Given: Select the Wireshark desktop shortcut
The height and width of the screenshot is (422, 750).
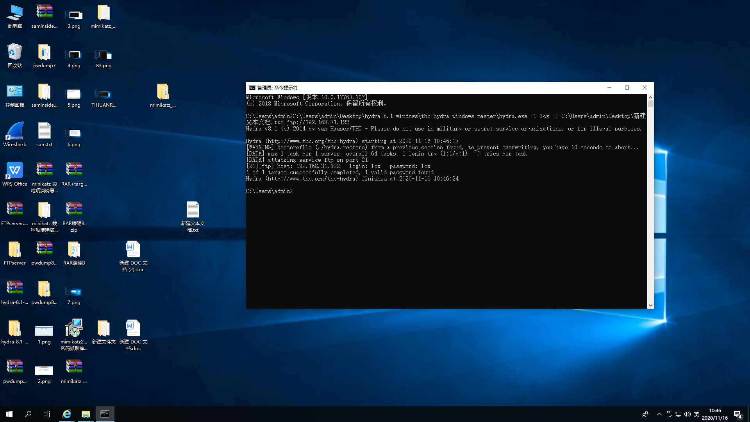Looking at the screenshot, I should point(15,131).
